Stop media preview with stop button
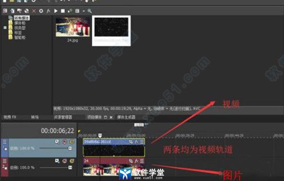Screen dimensions: 284x181 tap(63, 11)
